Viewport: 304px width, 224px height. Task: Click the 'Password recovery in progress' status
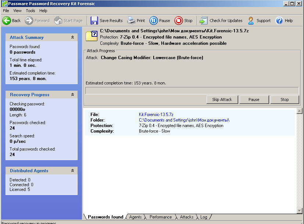29,223
